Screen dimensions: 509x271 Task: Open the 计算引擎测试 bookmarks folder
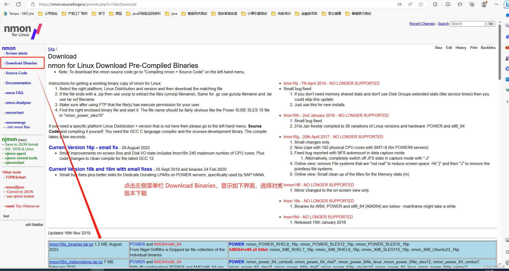pyautogui.click(x=254, y=14)
